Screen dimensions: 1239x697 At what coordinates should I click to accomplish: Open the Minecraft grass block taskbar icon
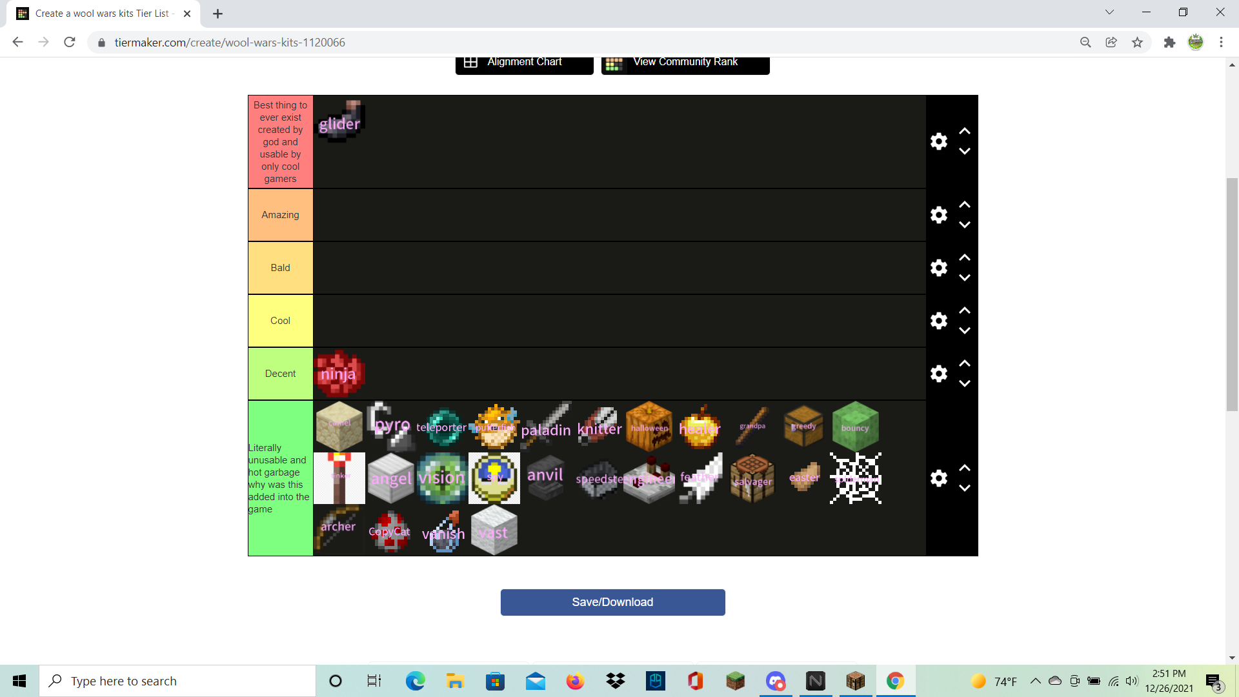coord(736,681)
